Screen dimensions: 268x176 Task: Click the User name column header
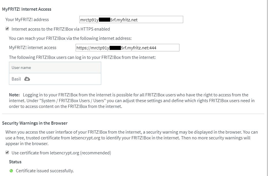tap(21, 68)
